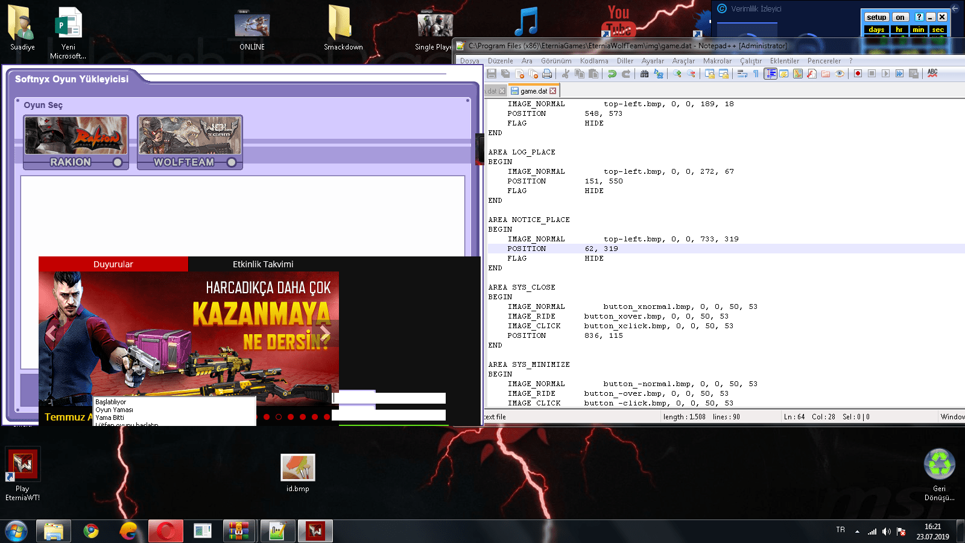Select the RAKION radio button

click(x=118, y=162)
